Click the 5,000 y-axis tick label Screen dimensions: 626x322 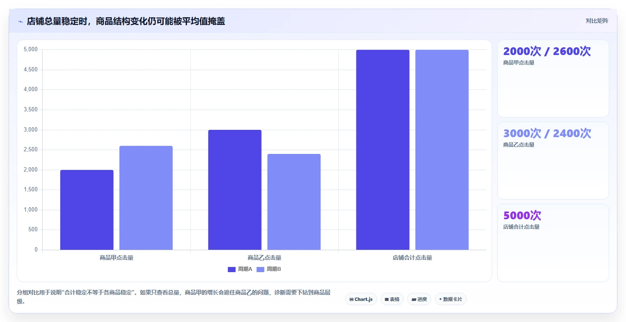coord(31,49)
